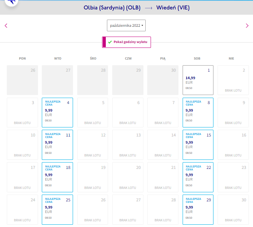The image size is (253, 227).
Task: Select October 4 flight at best price
Action: 57,112
